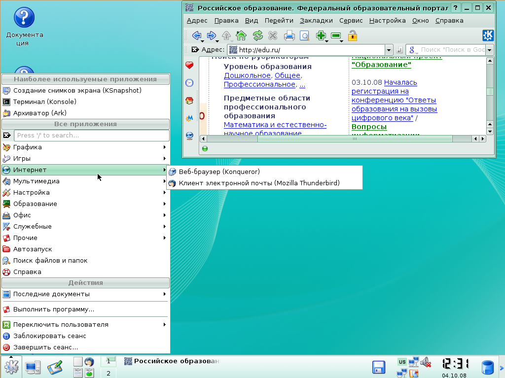505x378 pixels.
Task: Click the Forward arrow in Konqueror toolbar
Action: coord(212,35)
